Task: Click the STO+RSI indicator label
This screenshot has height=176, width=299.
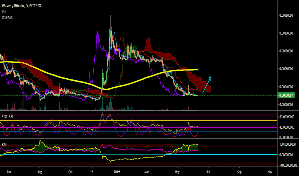Action: click(7, 116)
